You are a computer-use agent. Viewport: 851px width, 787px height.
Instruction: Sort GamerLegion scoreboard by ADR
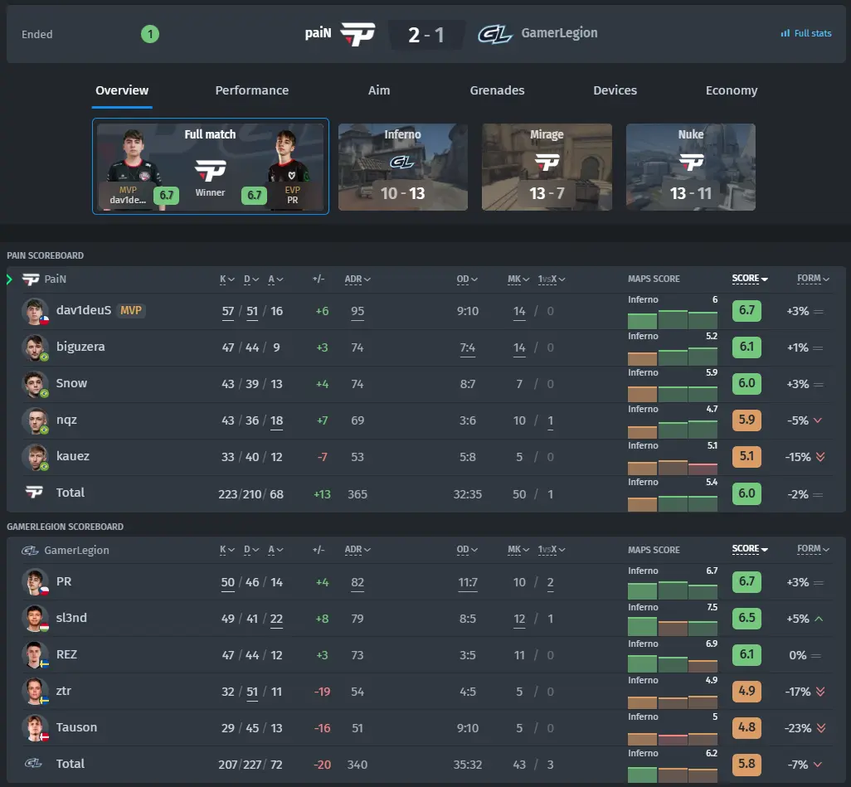click(357, 550)
